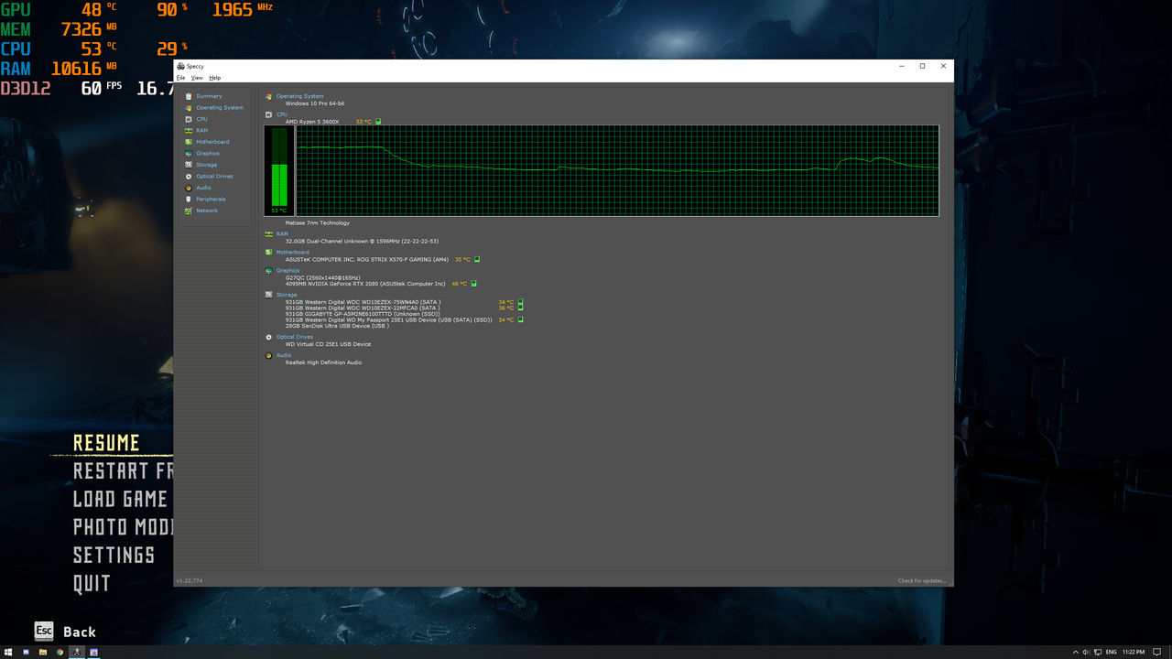Open the Help menu

[x=215, y=78]
